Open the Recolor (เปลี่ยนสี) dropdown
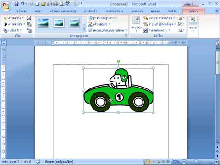The image size is (220, 165). (12, 30)
